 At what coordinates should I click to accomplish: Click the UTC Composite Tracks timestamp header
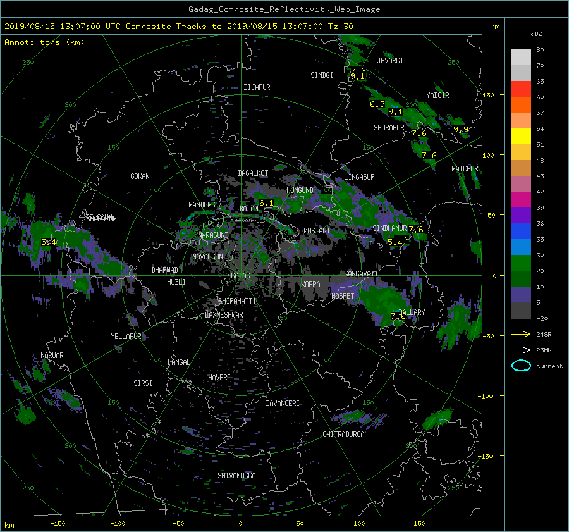tap(178, 27)
